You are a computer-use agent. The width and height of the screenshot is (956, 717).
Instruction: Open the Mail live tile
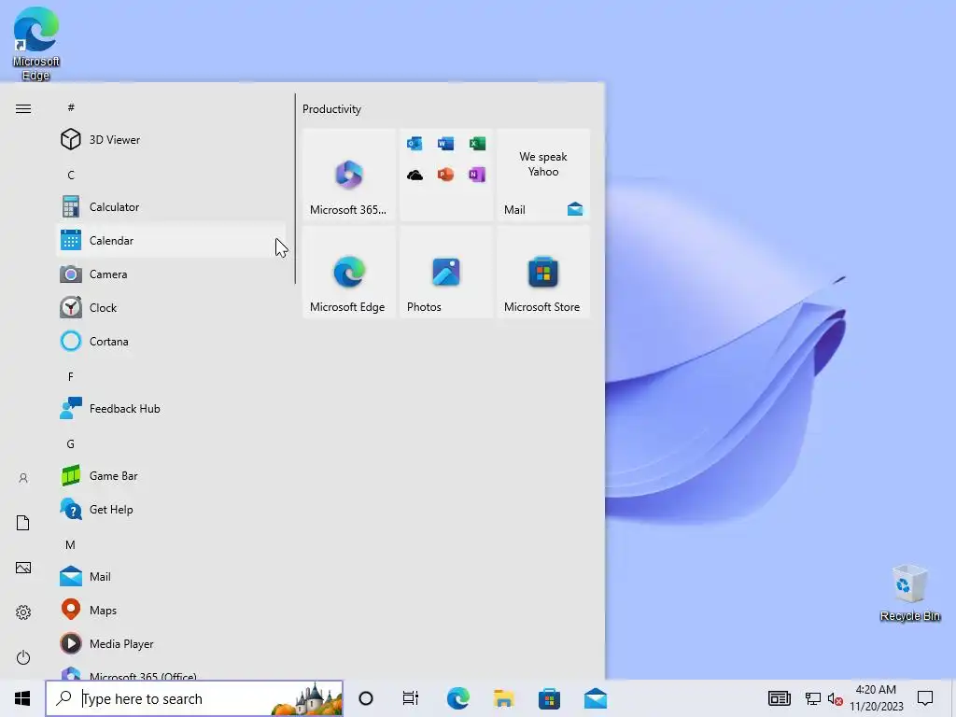coord(543,175)
